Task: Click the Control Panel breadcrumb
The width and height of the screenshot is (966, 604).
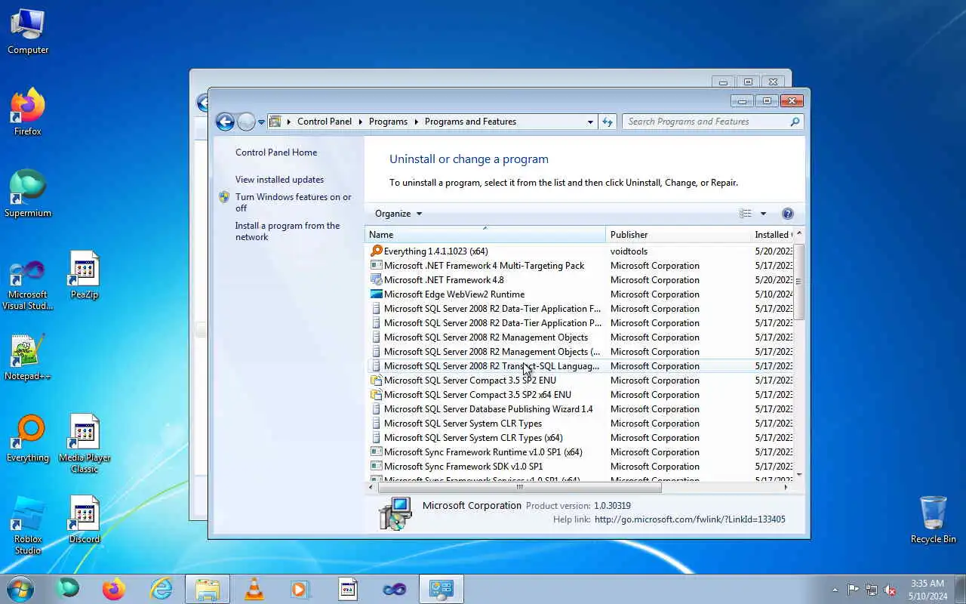Action: point(325,122)
